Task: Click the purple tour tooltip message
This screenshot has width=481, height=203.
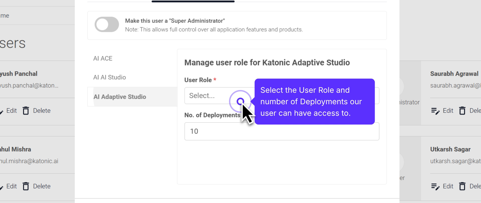Action: [x=314, y=102]
